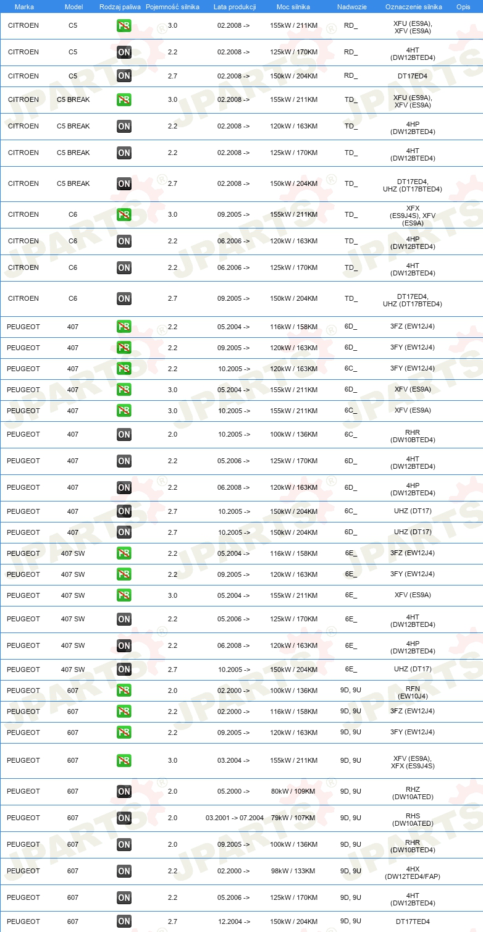This screenshot has width=483, height=932.
Task: Click the Oznaczenie silnika column header
Action: point(413,6)
